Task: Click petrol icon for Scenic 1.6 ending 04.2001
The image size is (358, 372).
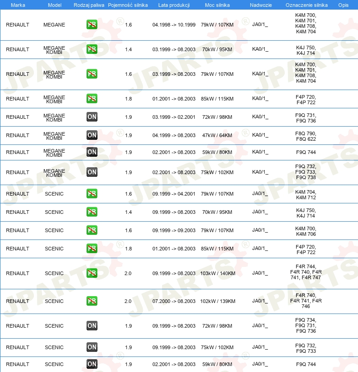Action: [x=92, y=194]
